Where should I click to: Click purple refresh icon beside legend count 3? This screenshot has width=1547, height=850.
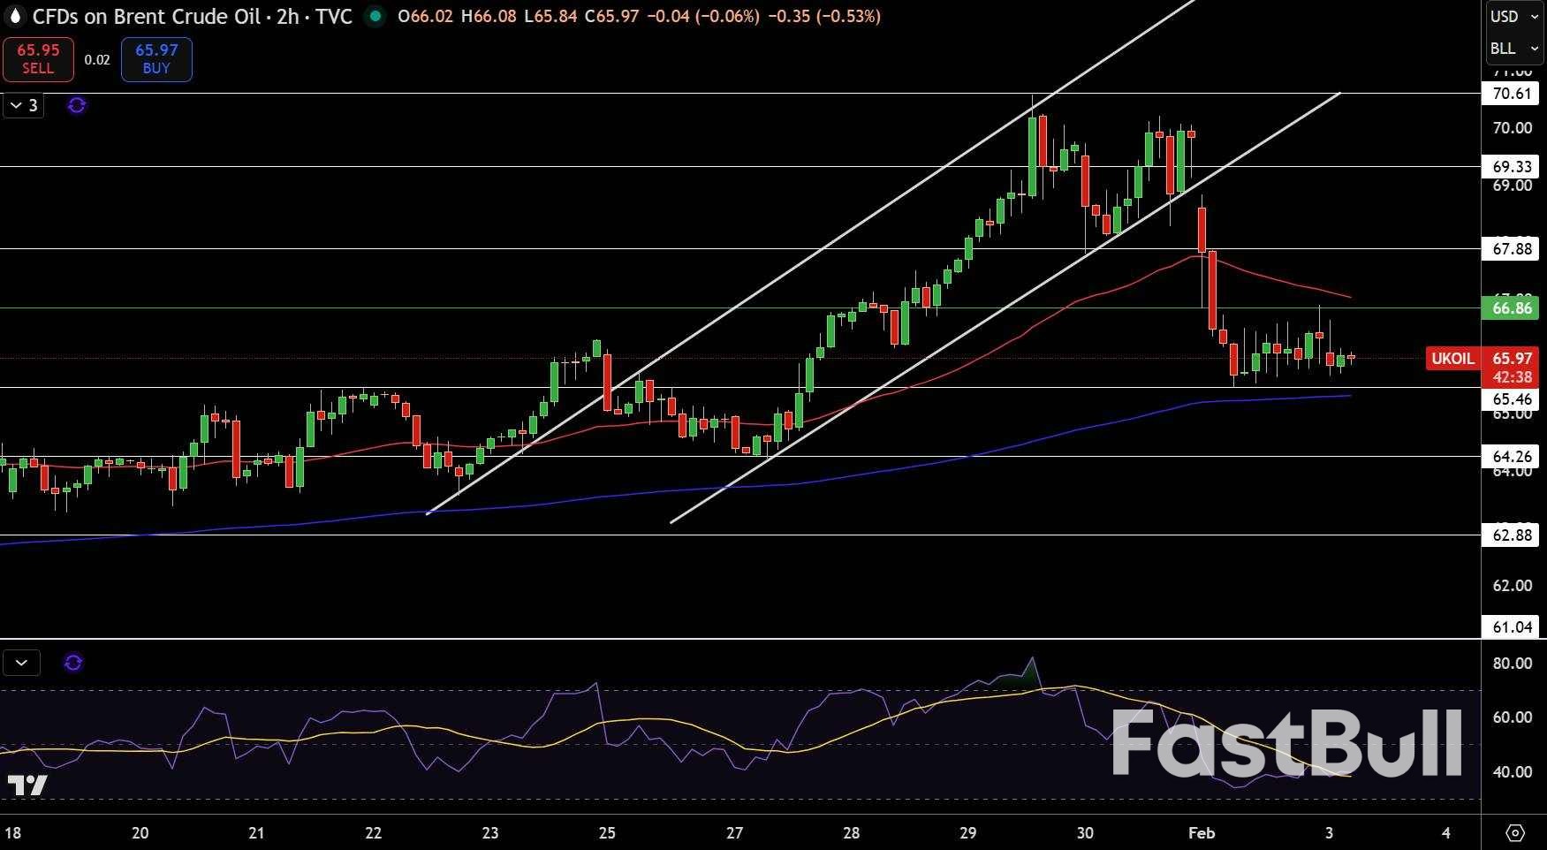77,106
